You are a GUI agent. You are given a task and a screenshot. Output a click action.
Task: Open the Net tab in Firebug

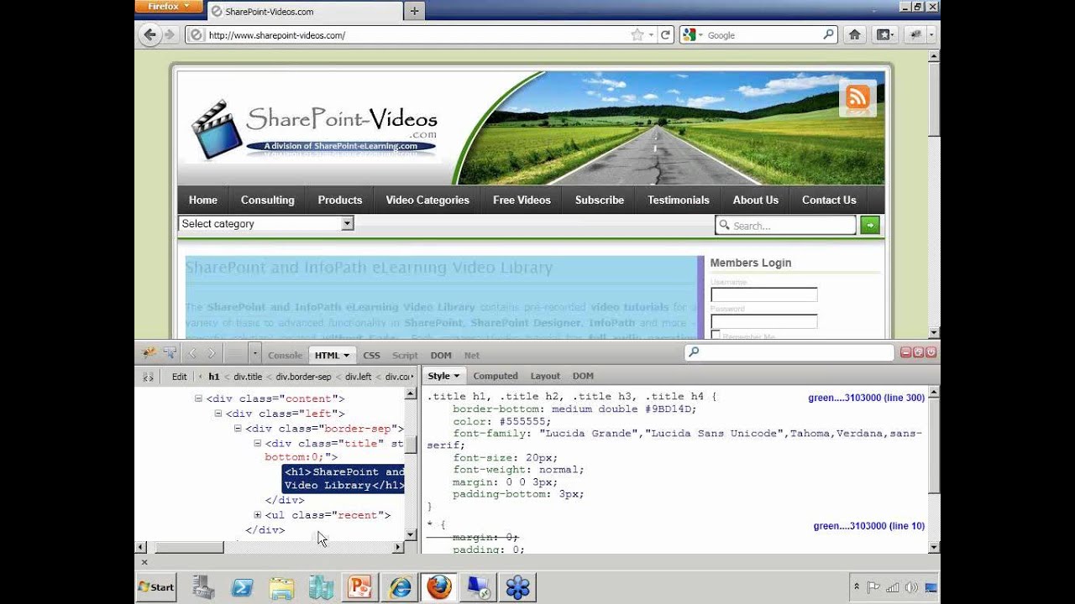click(x=472, y=355)
